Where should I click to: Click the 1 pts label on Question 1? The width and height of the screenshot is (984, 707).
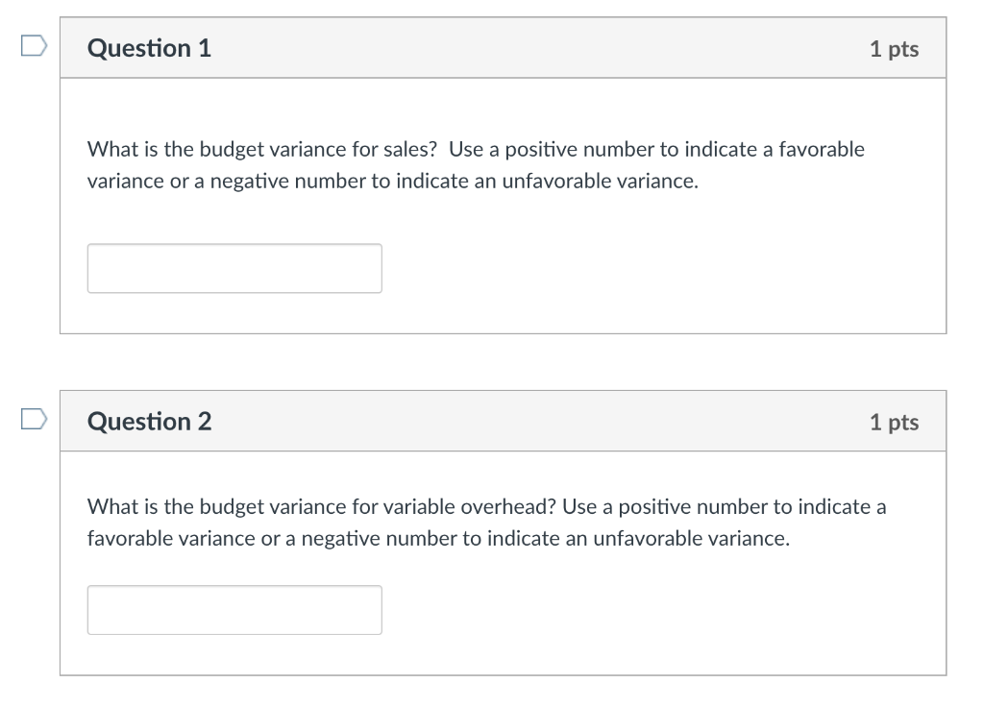point(896,48)
